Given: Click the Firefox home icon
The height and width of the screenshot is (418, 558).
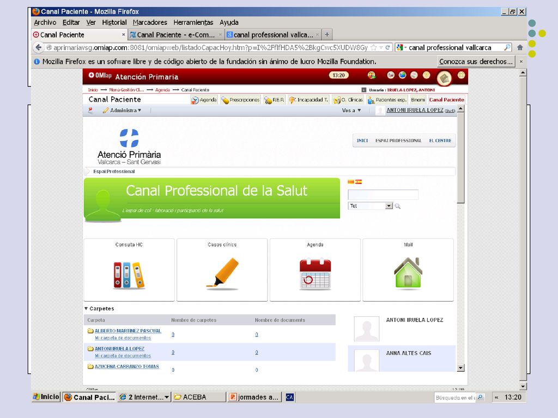Looking at the screenshot, I should (520, 47).
